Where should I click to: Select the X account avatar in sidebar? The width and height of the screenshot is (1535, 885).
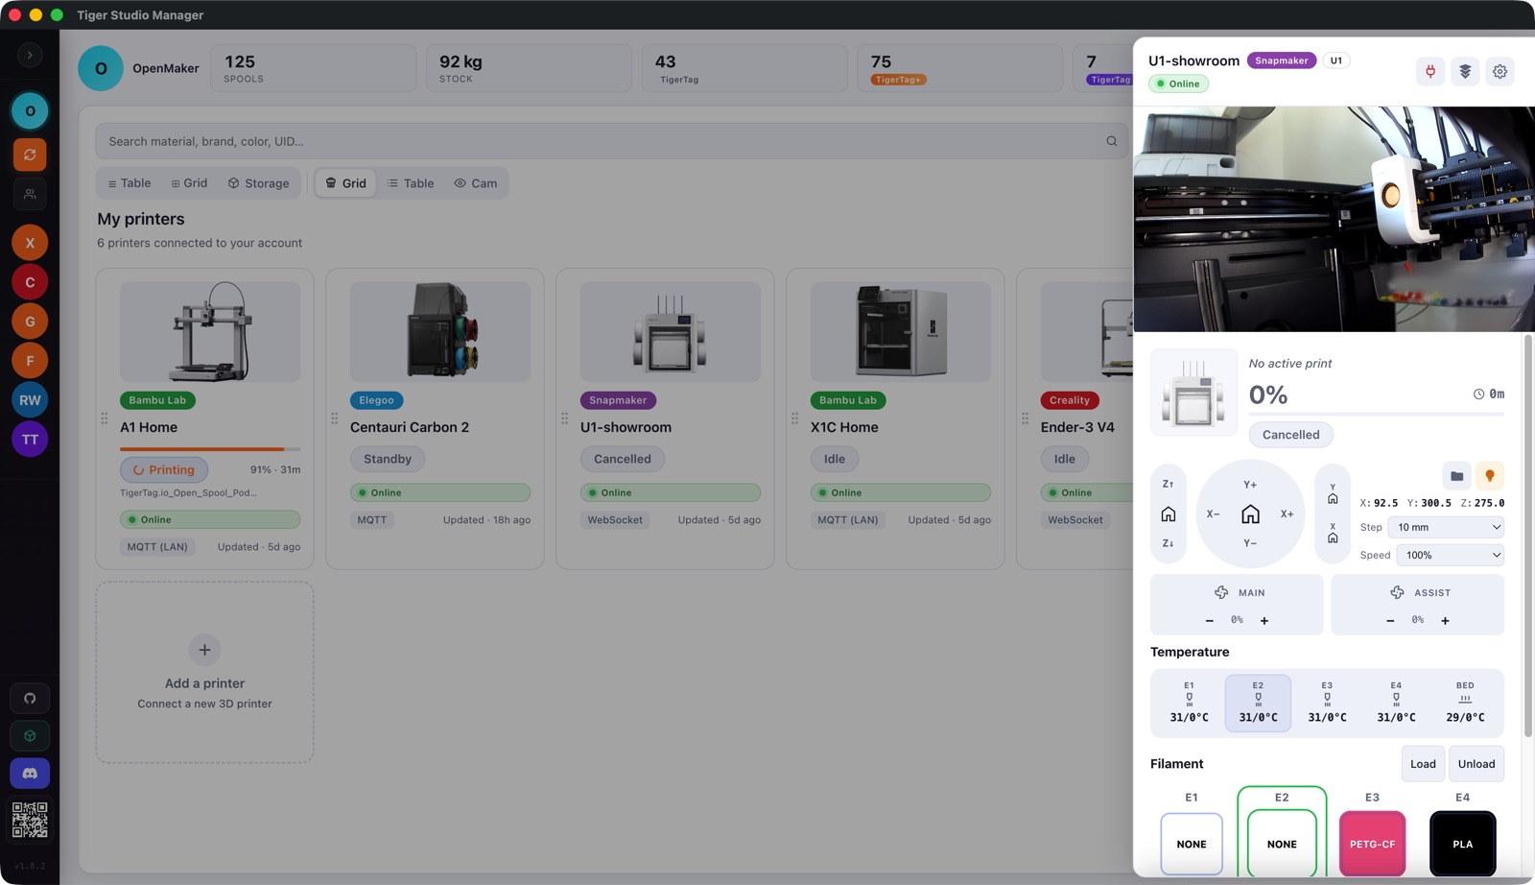30,243
